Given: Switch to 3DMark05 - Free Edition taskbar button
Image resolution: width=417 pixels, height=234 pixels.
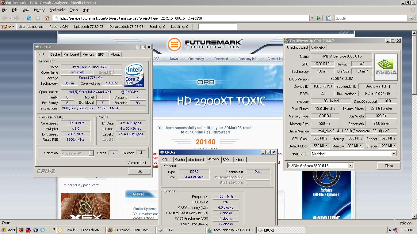Looking at the screenshot, I should (x=81, y=230).
